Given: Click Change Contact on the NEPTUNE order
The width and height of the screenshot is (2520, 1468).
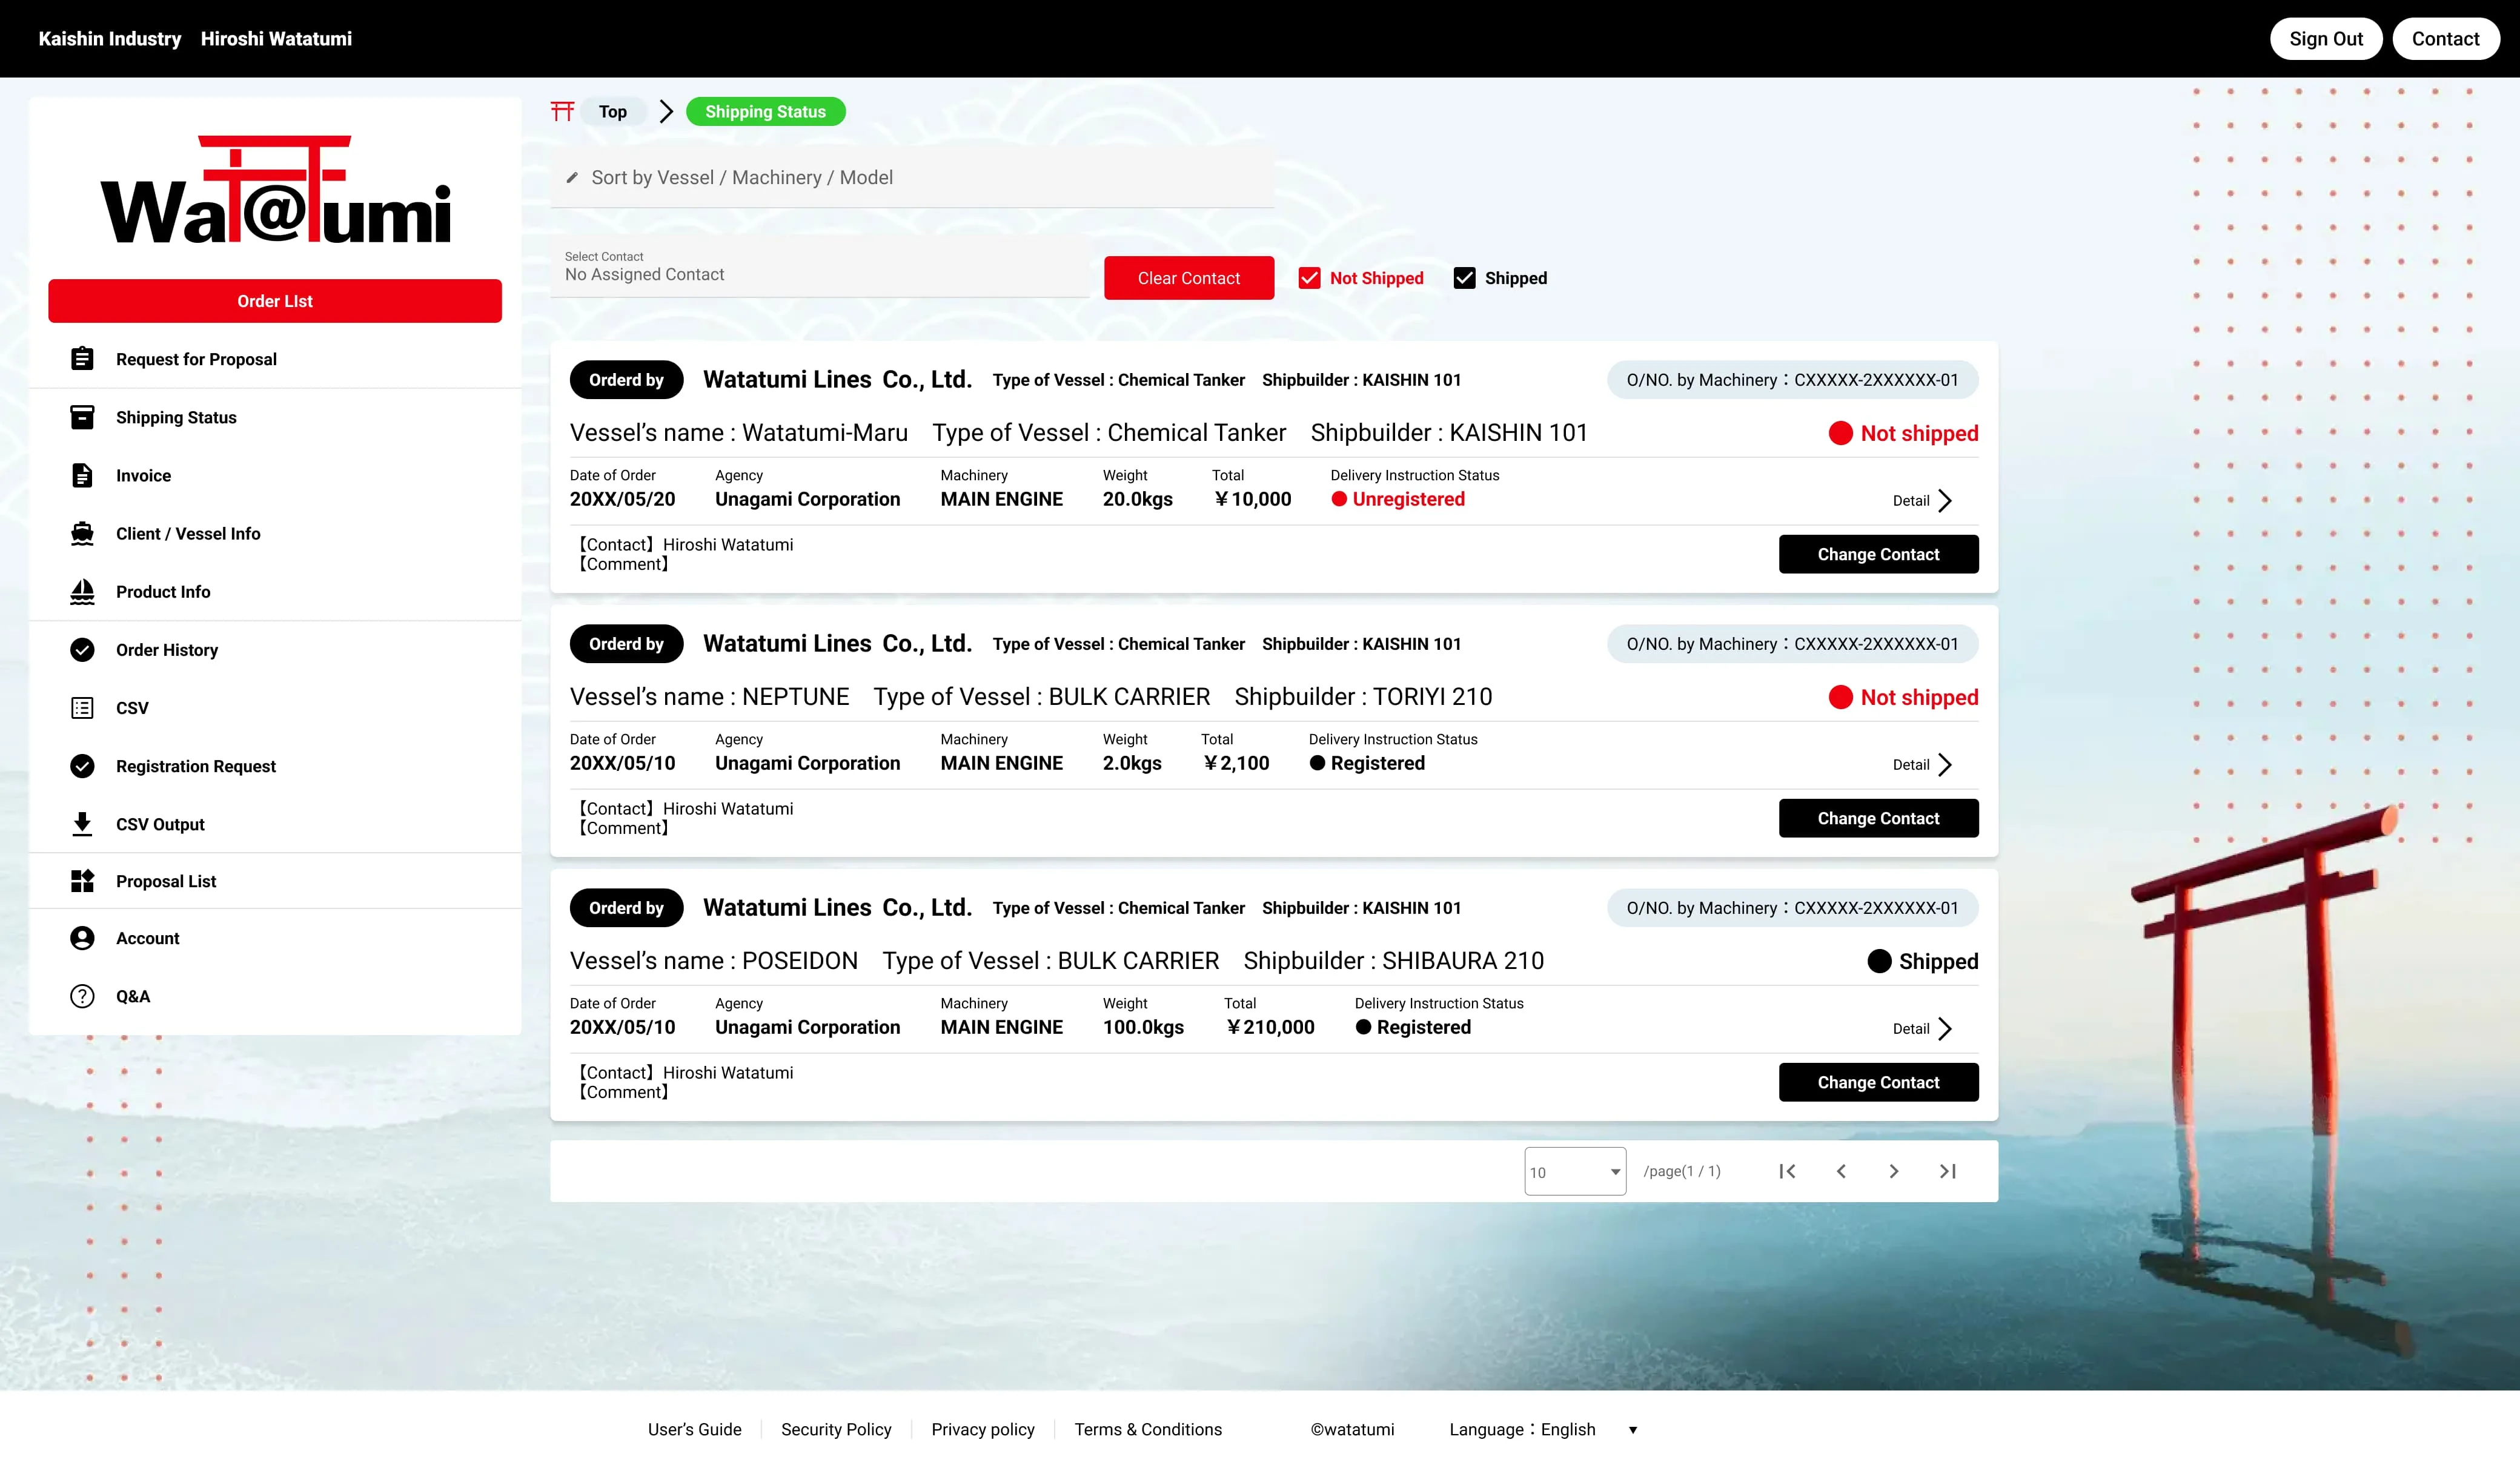Looking at the screenshot, I should (1878, 817).
